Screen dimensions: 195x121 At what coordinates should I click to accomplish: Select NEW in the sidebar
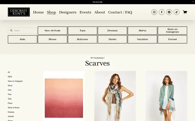pos(10,77)
